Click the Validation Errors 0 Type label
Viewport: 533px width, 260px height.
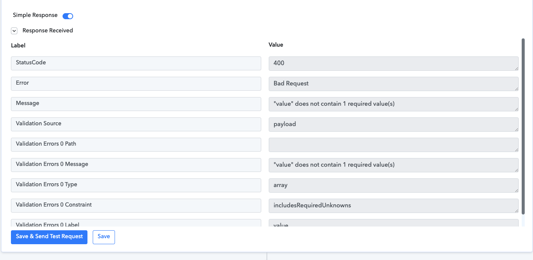point(136,185)
